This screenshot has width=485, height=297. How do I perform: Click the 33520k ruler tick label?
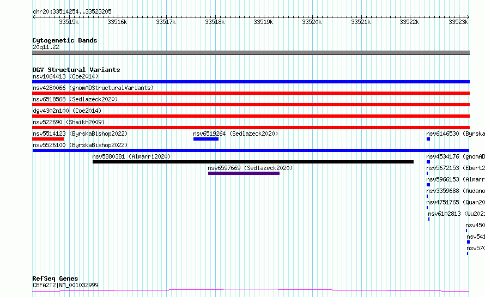pos(312,22)
